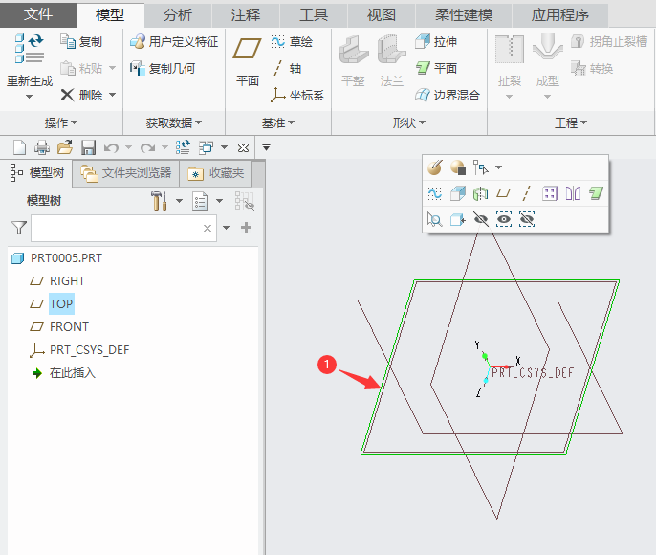
Task: Select the large Plane (平面) datum tool
Action: pyautogui.click(x=248, y=61)
